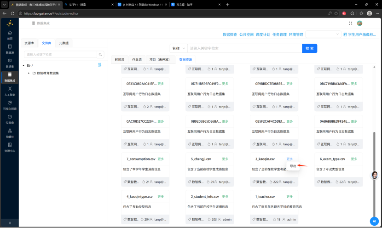This screenshot has height=228, width=382.
Task: Bookmark this page with star icon
Action: [x=336, y=13]
